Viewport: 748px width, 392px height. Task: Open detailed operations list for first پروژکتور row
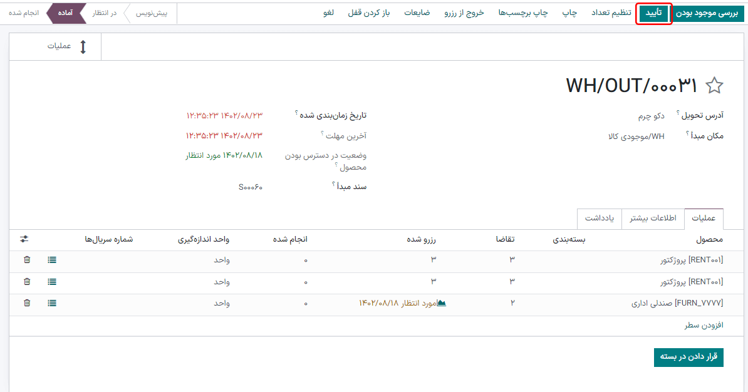point(52,259)
